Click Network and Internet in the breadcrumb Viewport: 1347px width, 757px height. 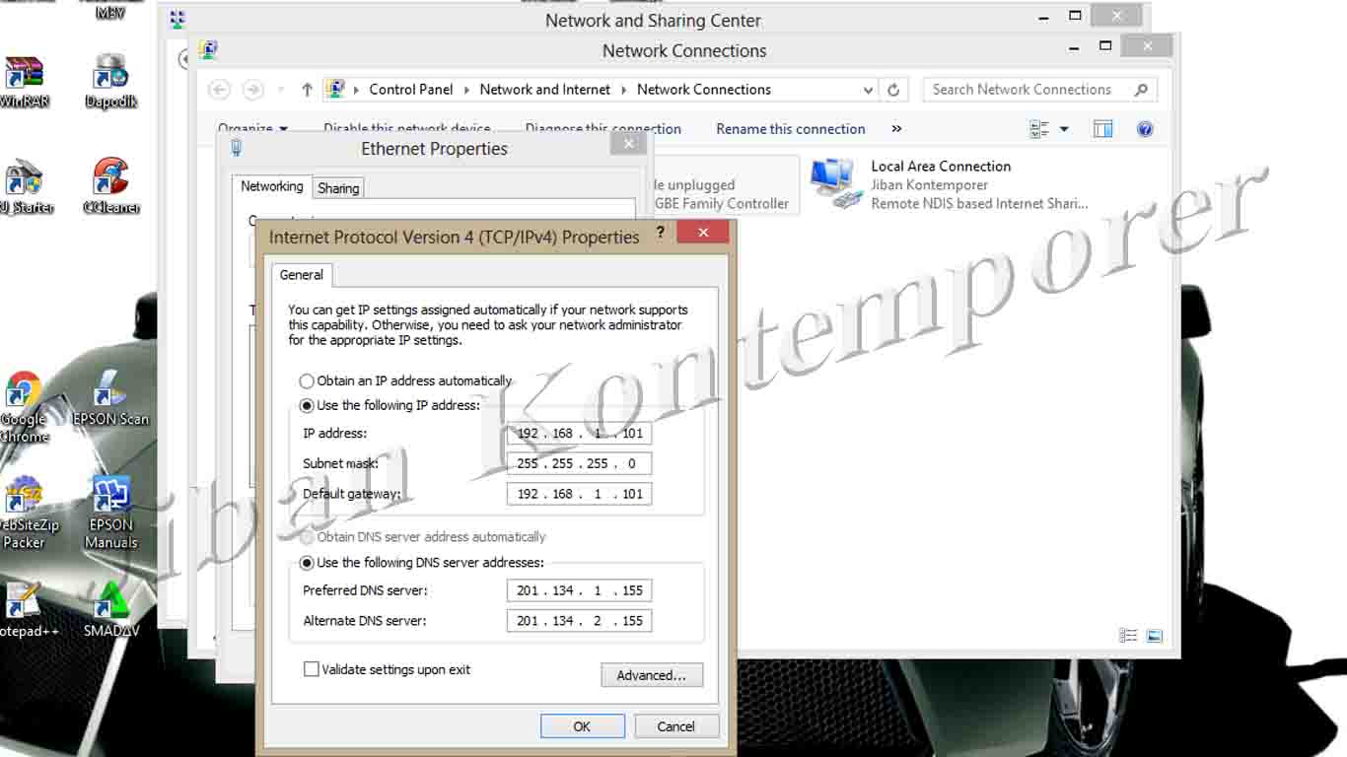tap(545, 90)
